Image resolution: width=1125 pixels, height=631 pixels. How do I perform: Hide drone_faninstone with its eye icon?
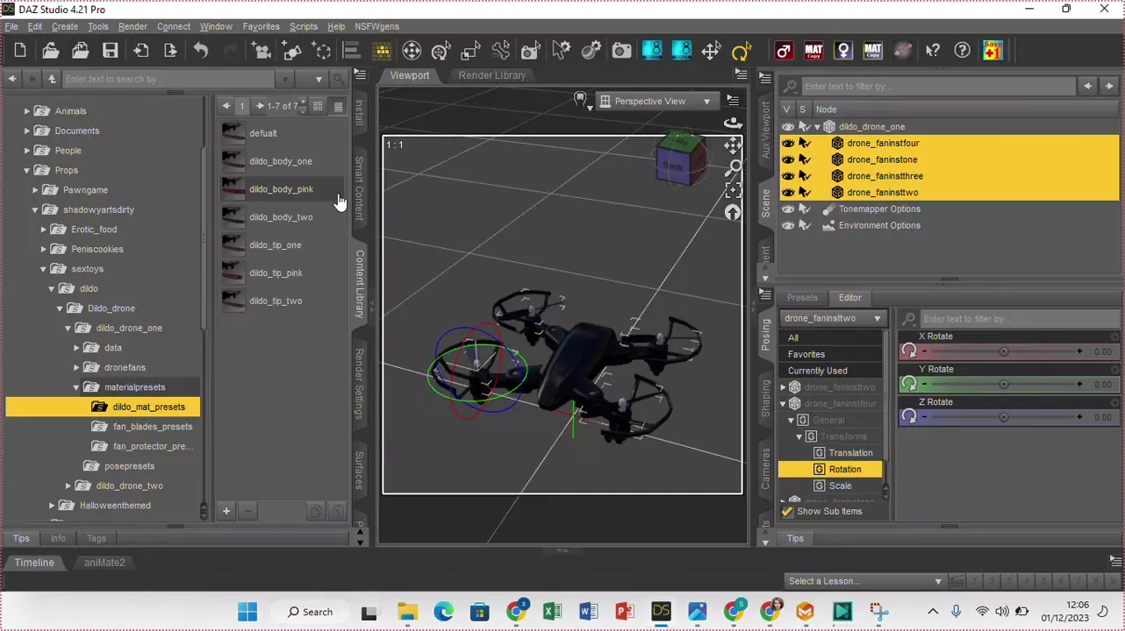click(x=788, y=160)
